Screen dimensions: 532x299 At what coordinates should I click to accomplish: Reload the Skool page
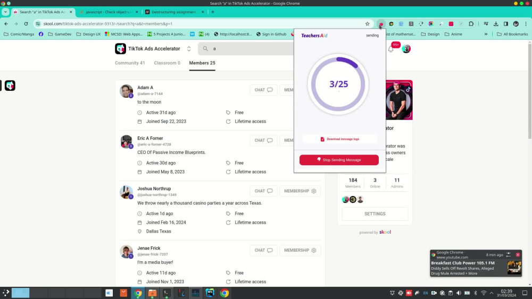(x=26, y=24)
